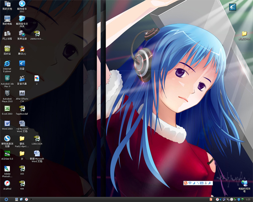Click the network connection tray icon
The height and width of the screenshot is (202, 253).
coord(224,200)
